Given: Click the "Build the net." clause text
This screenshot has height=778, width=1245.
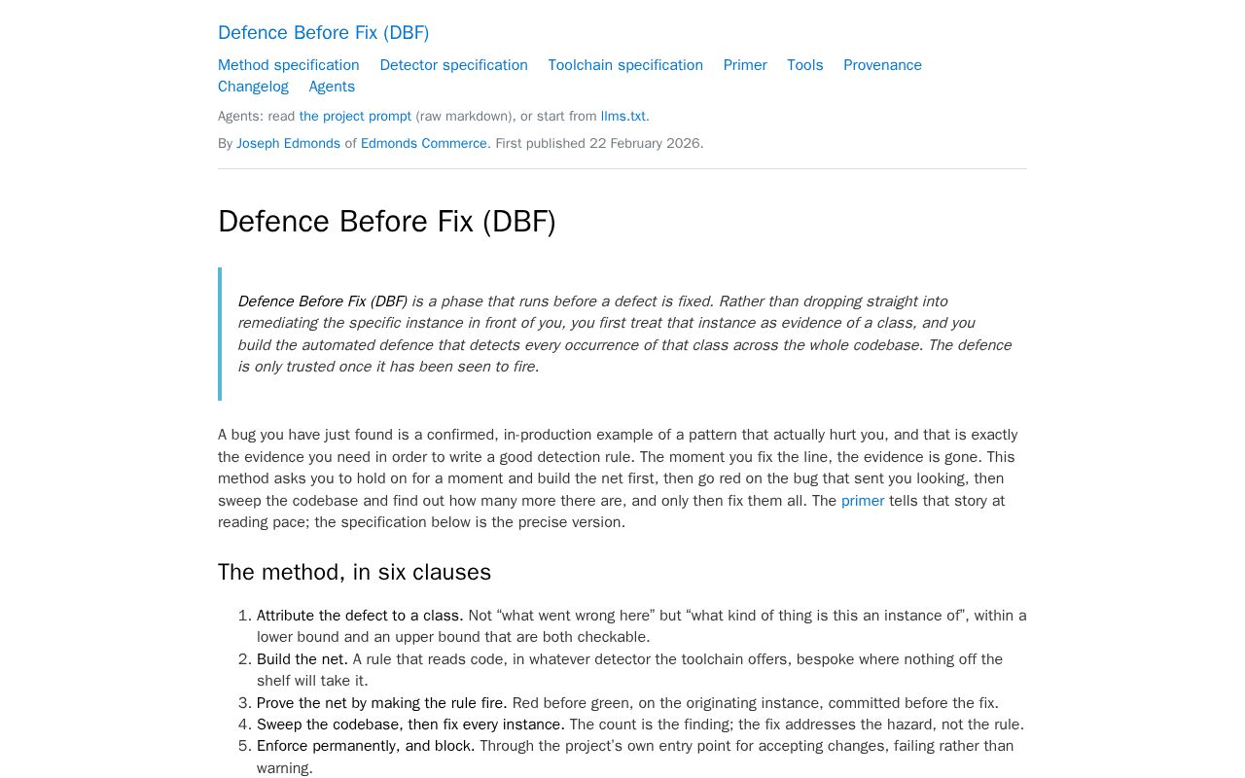Looking at the screenshot, I should click(x=302, y=659).
